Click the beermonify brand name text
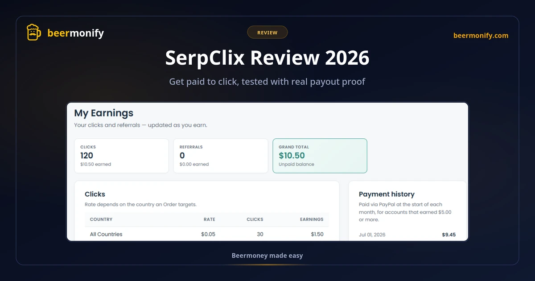Image resolution: width=535 pixels, height=281 pixels. pos(75,33)
